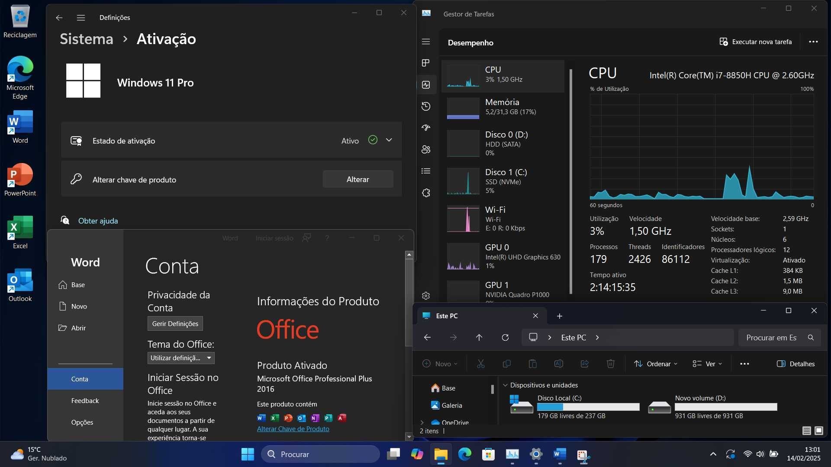Open Copilot from taskbar
Image resolution: width=831 pixels, height=467 pixels.
[417, 454]
